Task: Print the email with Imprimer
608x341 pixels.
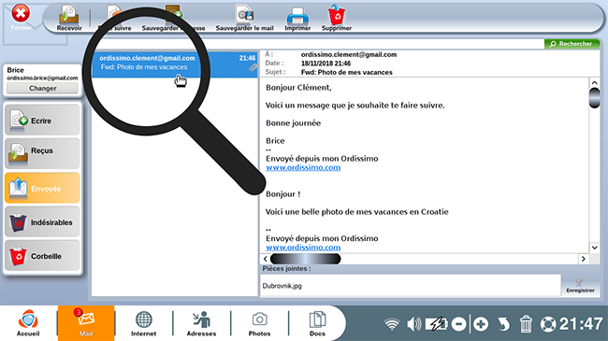Action: (297, 18)
